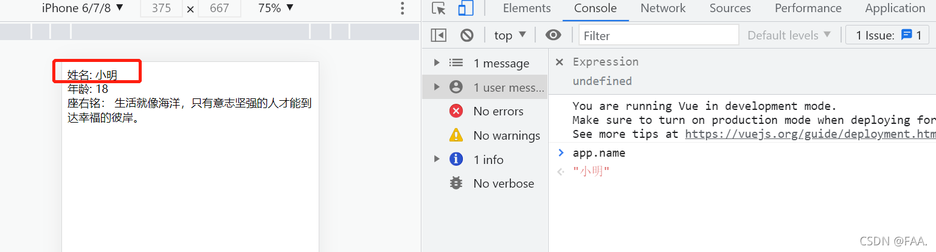Click the console Filter input
The height and width of the screenshot is (252, 936).
[x=659, y=35]
